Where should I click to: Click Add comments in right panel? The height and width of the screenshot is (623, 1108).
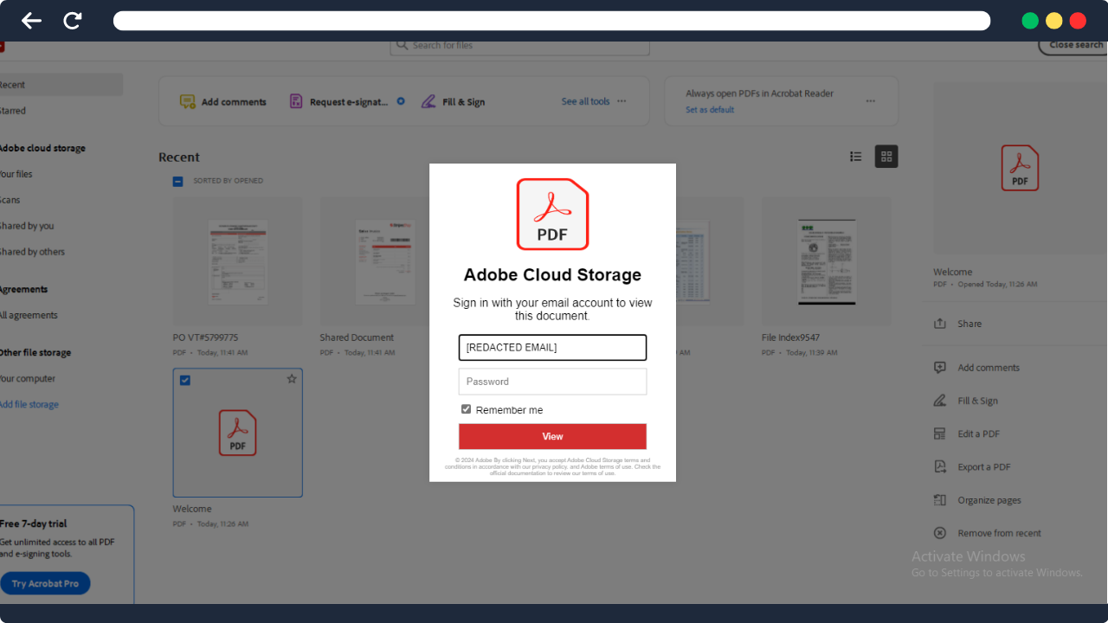(989, 368)
